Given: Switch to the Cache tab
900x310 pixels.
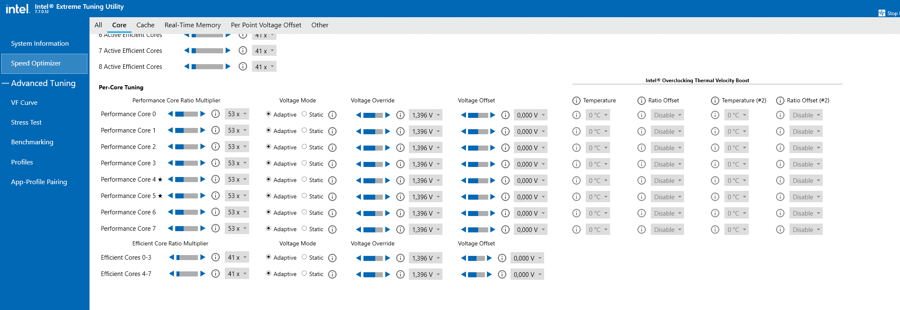Looking at the screenshot, I should pos(145,25).
